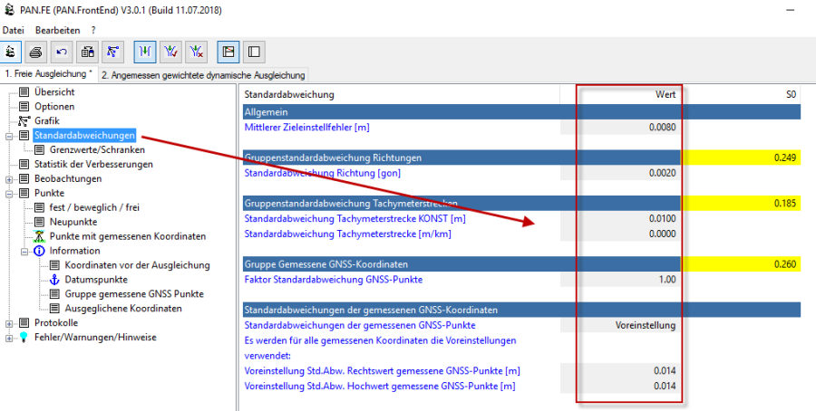Viewport: 816px width, 411px height.
Task: Collapse the Standardabweichungen tree node
Action: (10, 136)
